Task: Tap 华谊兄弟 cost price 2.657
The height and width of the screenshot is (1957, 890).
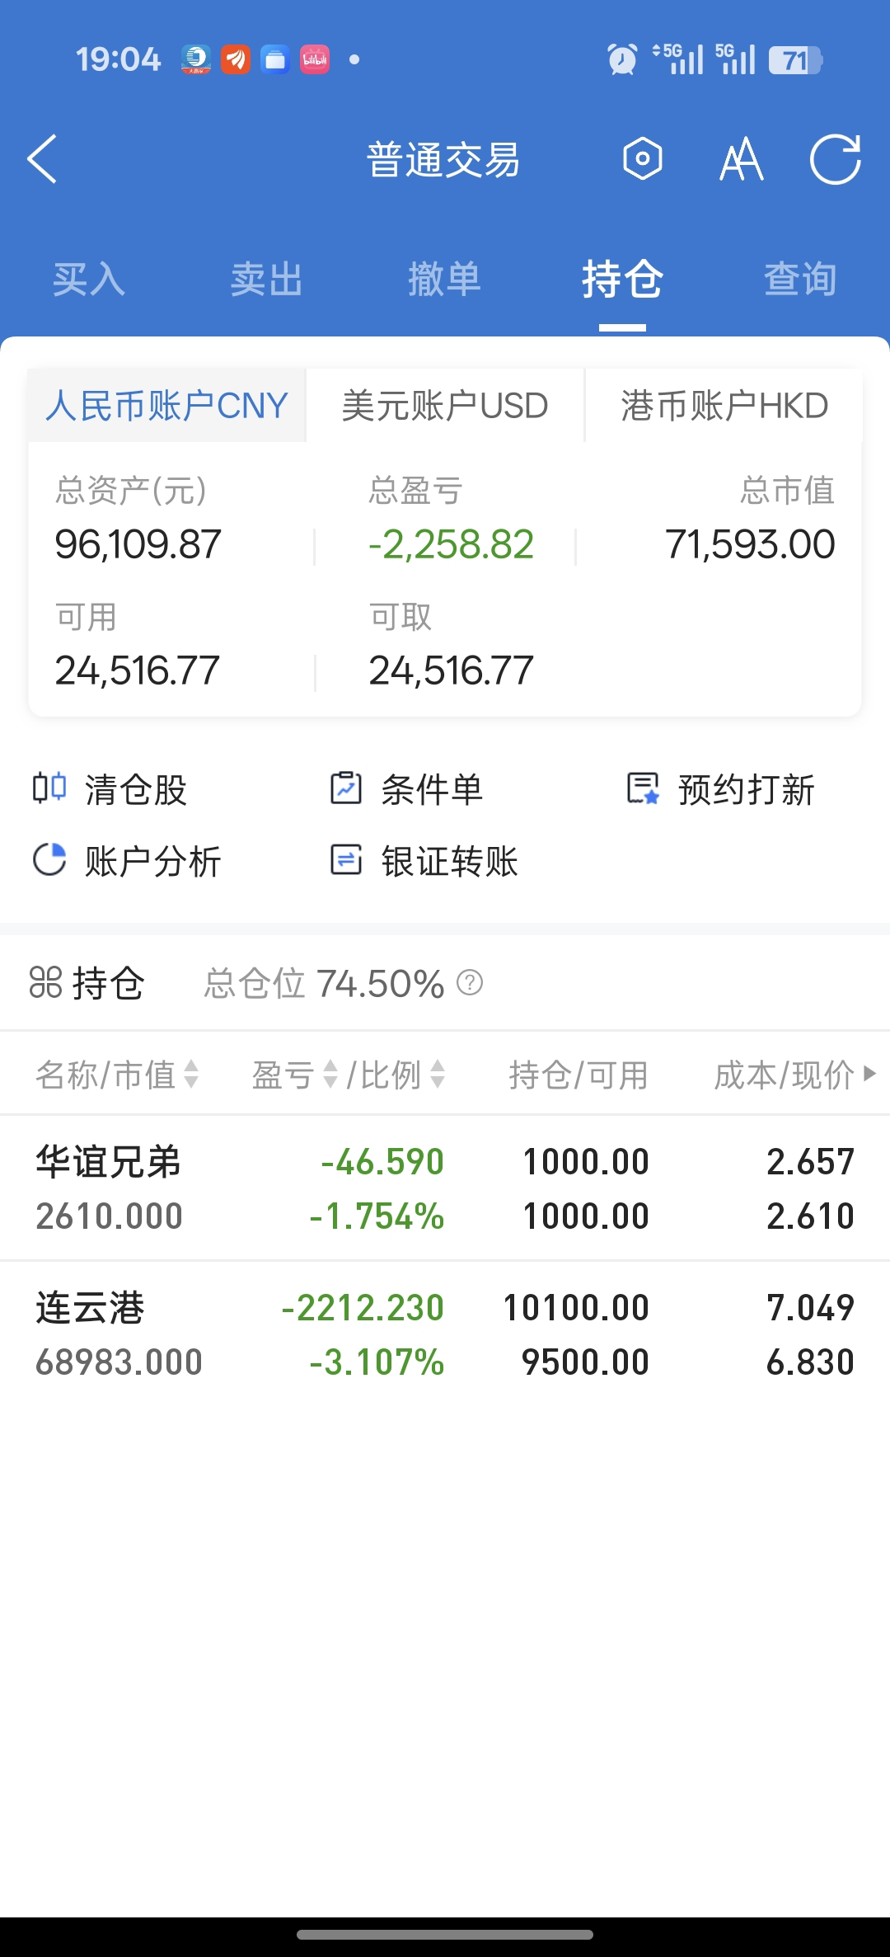Action: [810, 1161]
